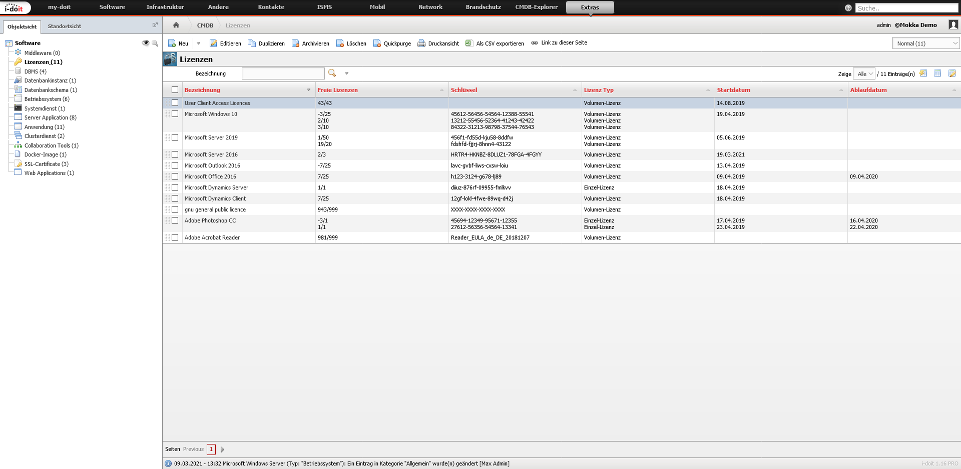Expand the arrow next to Neu button
The height and width of the screenshot is (469, 961).
coord(199,43)
